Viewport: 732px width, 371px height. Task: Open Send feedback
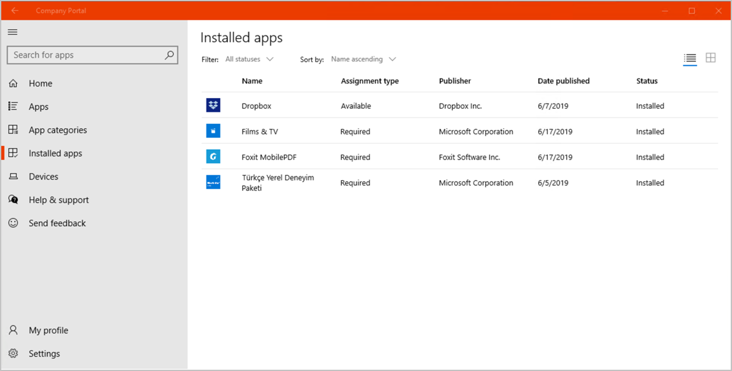pos(94,223)
